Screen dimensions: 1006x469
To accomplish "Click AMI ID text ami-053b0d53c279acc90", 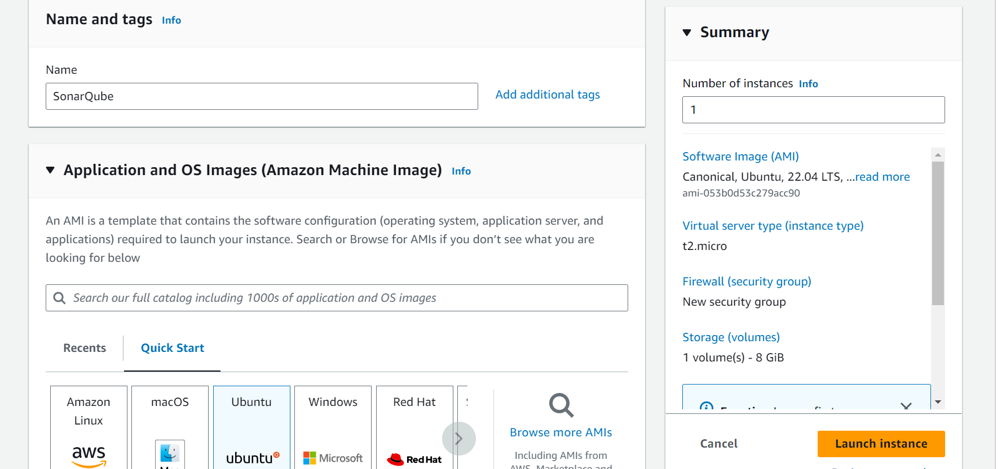I will point(741,193).
